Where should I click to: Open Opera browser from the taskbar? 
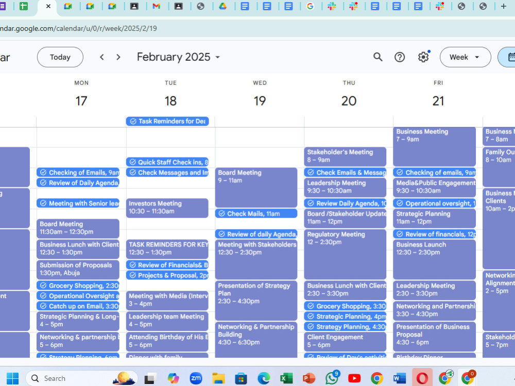coord(422,378)
